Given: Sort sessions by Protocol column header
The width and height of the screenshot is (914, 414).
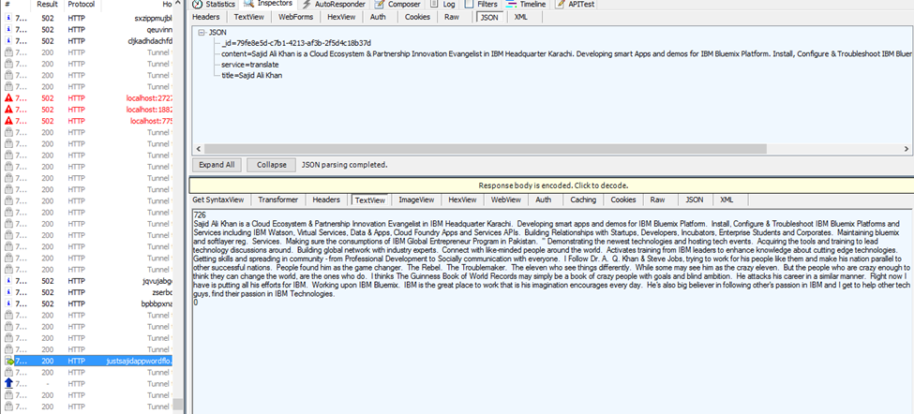Looking at the screenshot, I should pyautogui.click(x=82, y=4).
